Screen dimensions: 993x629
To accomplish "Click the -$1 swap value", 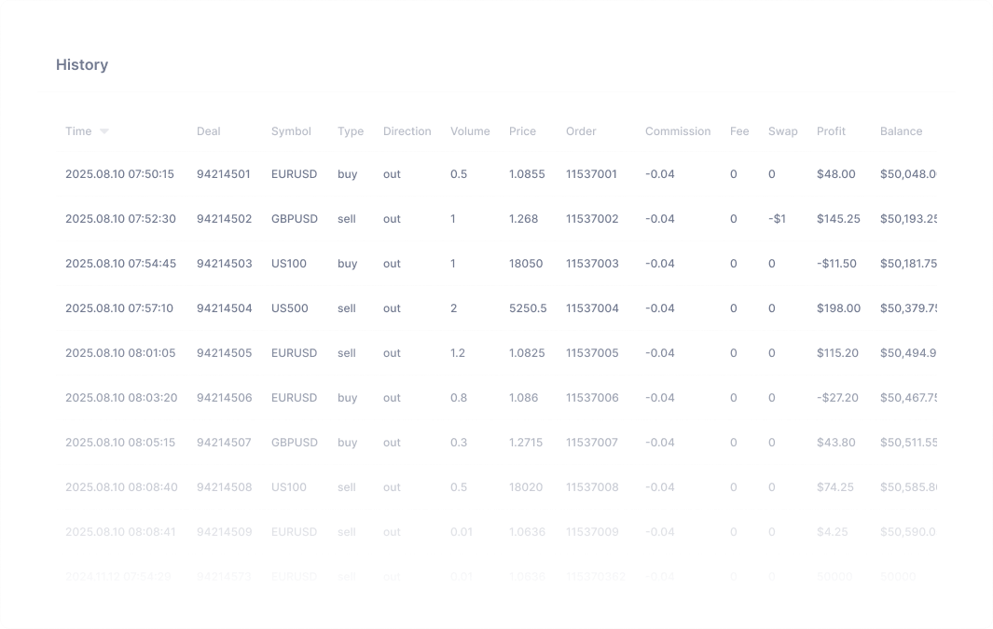I will click(778, 219).
